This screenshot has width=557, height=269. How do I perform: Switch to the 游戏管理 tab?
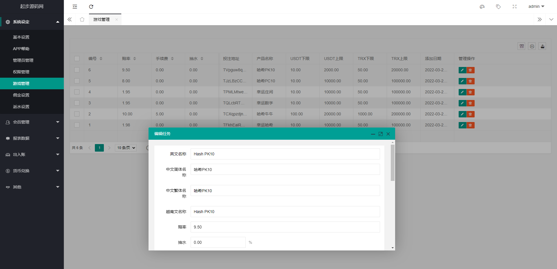102,20
